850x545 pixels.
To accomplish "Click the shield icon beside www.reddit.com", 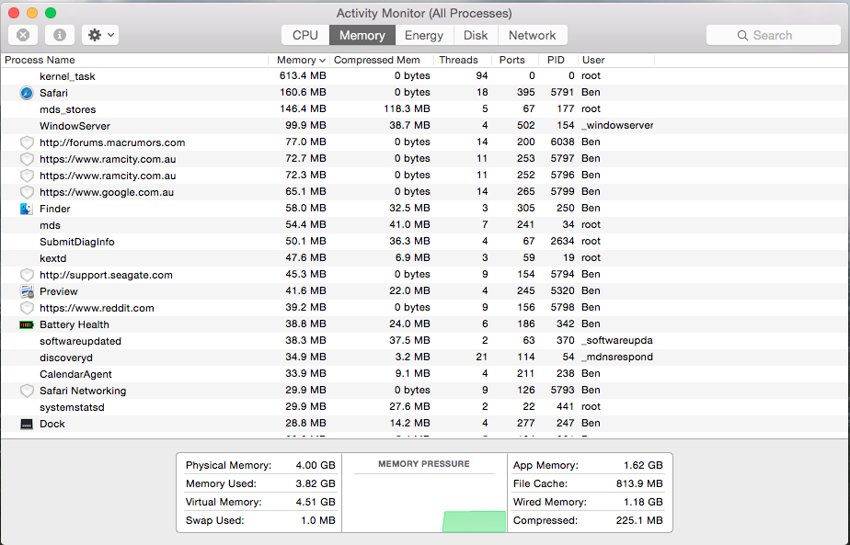I will pyautogui.click(x=27, y=308).
